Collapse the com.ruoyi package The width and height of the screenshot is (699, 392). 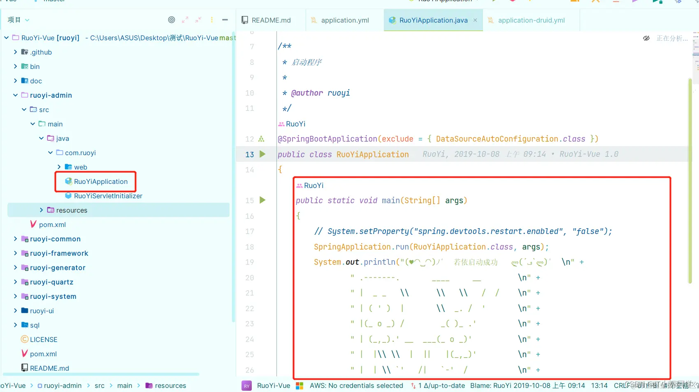tap(50, 153)
